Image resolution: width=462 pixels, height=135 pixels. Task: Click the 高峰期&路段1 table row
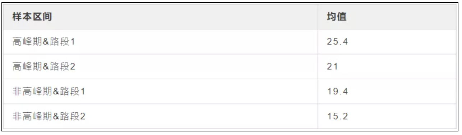(x=231, y=42)
